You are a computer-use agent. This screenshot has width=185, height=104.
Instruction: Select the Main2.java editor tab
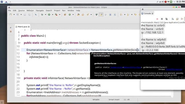pos(22,27)
